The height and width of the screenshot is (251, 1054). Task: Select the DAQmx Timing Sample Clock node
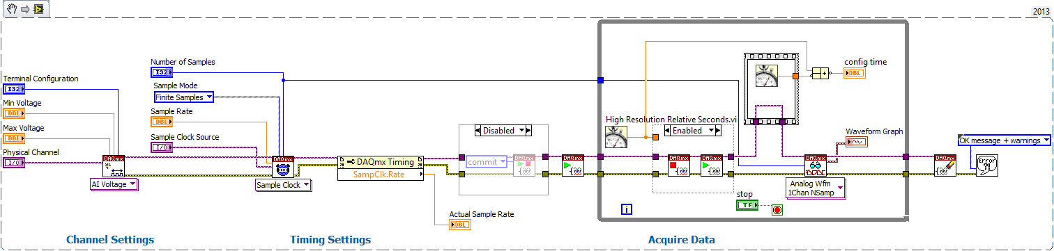[283, 167]
